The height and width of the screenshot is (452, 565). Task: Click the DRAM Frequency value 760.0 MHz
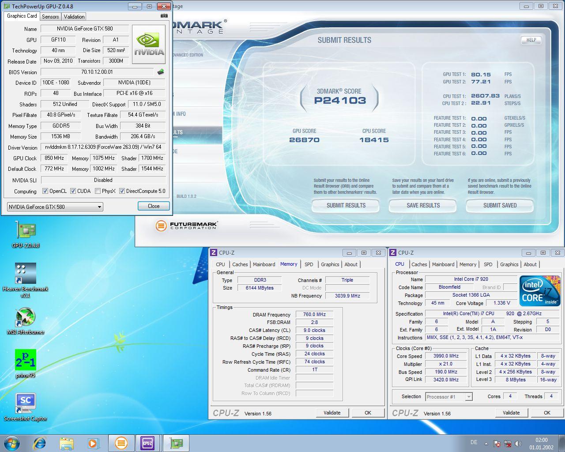314,315
